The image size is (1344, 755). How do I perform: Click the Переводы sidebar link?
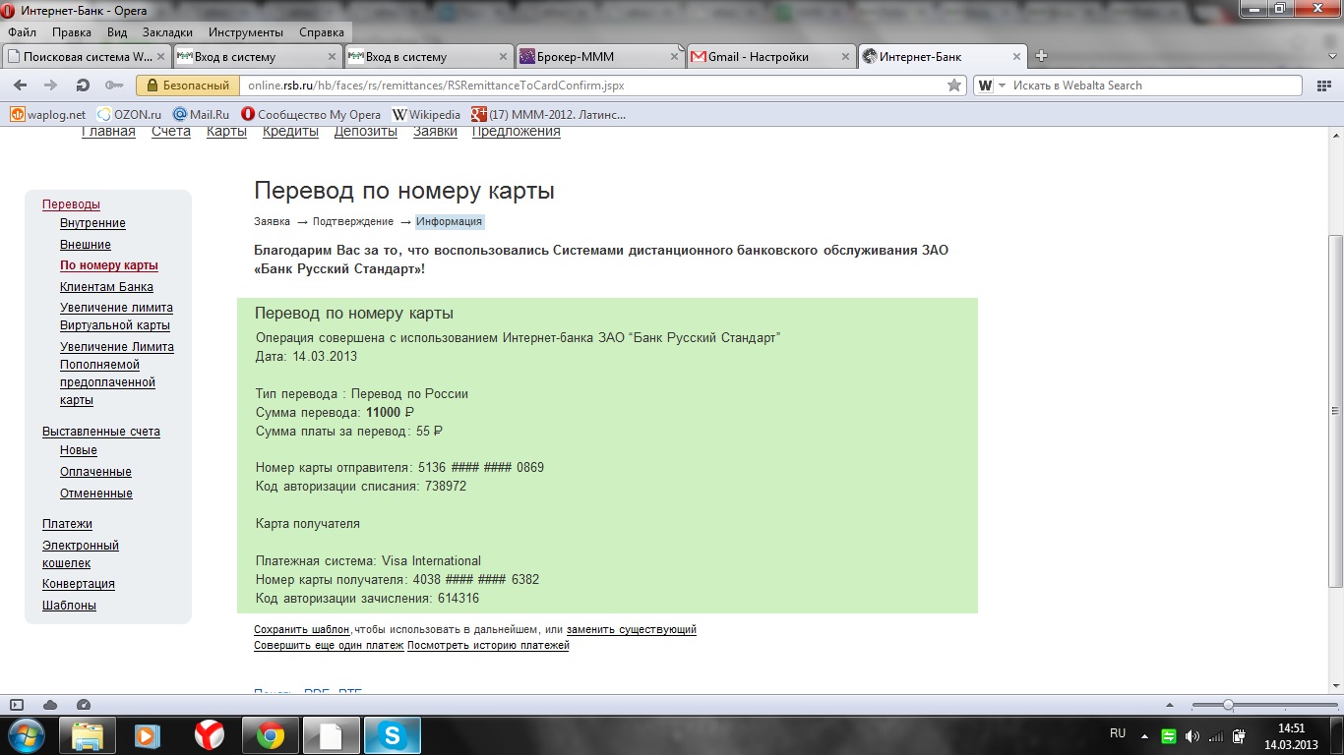click(71, 204)
